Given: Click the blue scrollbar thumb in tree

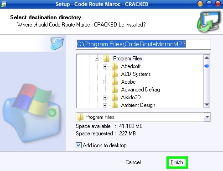Looking at the screenshot, I should point(207,66).
